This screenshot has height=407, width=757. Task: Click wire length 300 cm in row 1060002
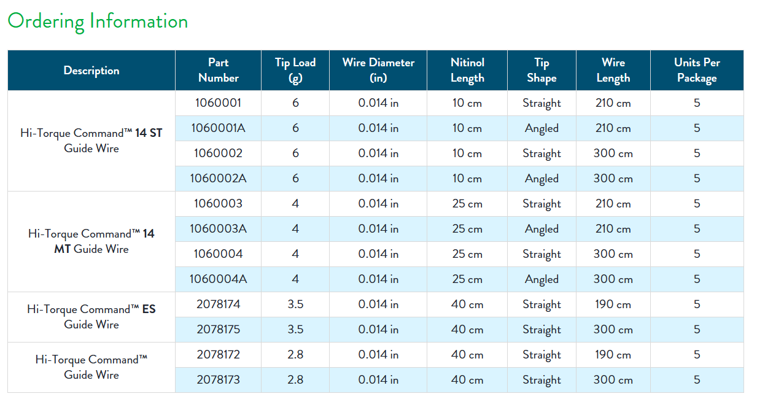(x=613, y=153)
